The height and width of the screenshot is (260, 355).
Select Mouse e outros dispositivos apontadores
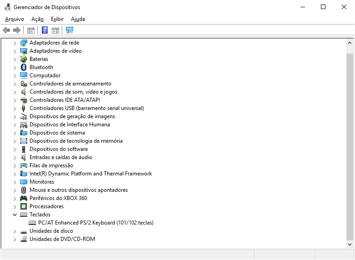(x=79, y=190)
